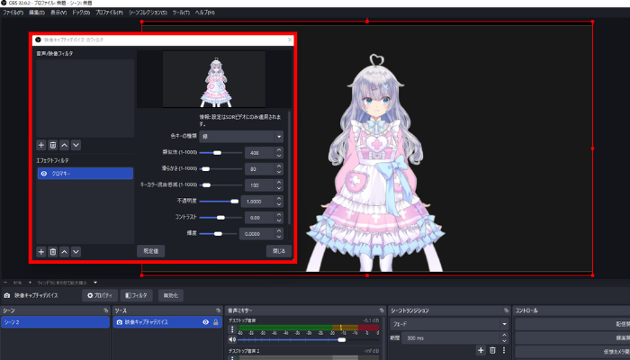Screen dimensions: 630x360
Task: Open the ファイル(F) menu
Action: click(13, 13)
